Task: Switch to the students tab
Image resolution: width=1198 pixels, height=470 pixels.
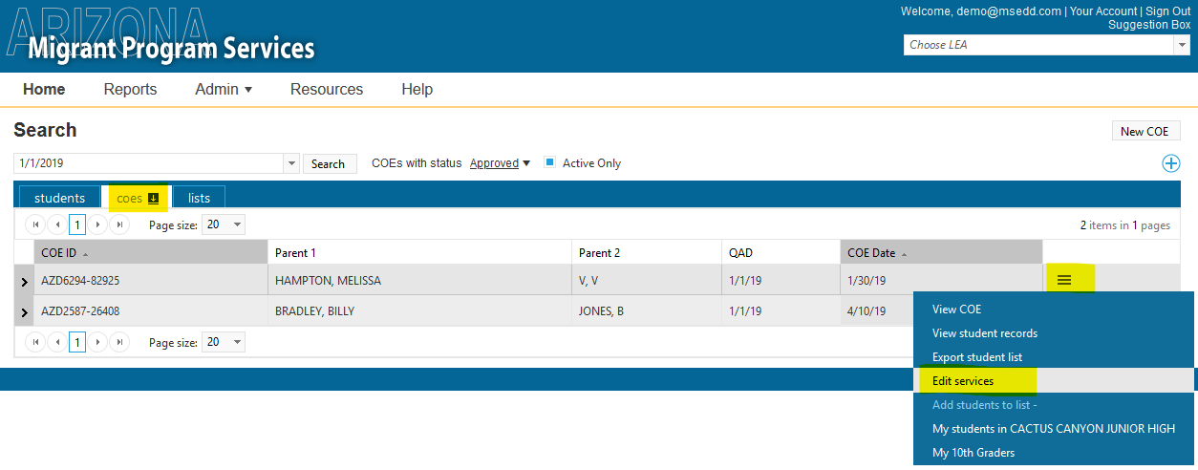Action: [x=59, y=198]
